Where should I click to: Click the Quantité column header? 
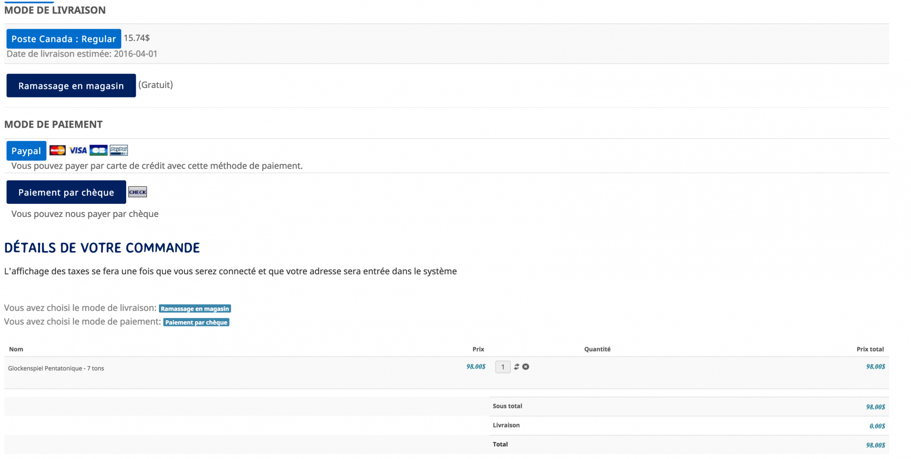[x=597, y=349]
